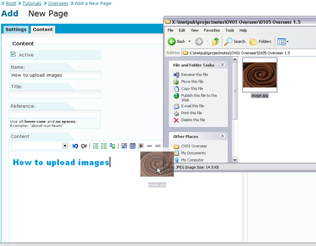Open the format style dropdown in the editor
Image resolution: width=316 pixels, height=246 pixels.
(x=64, y=146)
